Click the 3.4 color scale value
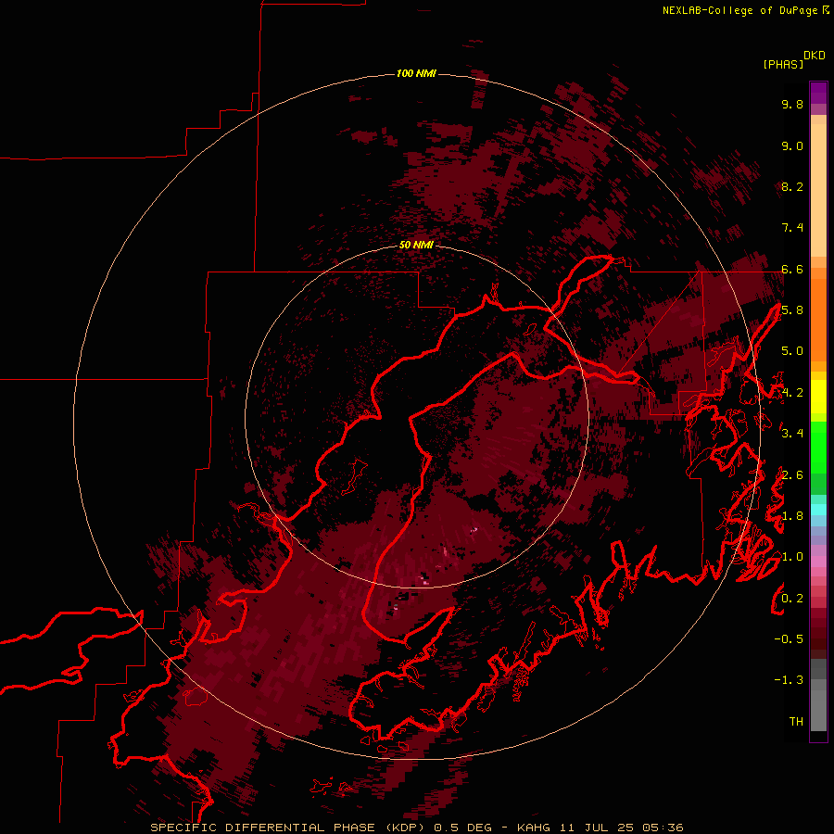Screen dimensions: 834x834 point(792,434)
